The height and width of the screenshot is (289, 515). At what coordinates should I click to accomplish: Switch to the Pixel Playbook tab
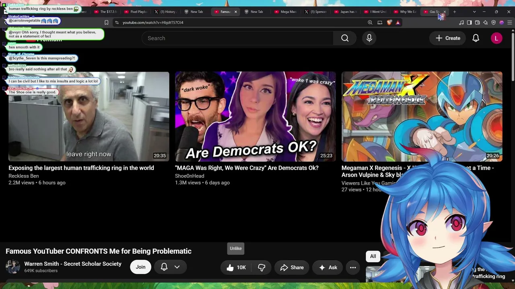point(136,12)
